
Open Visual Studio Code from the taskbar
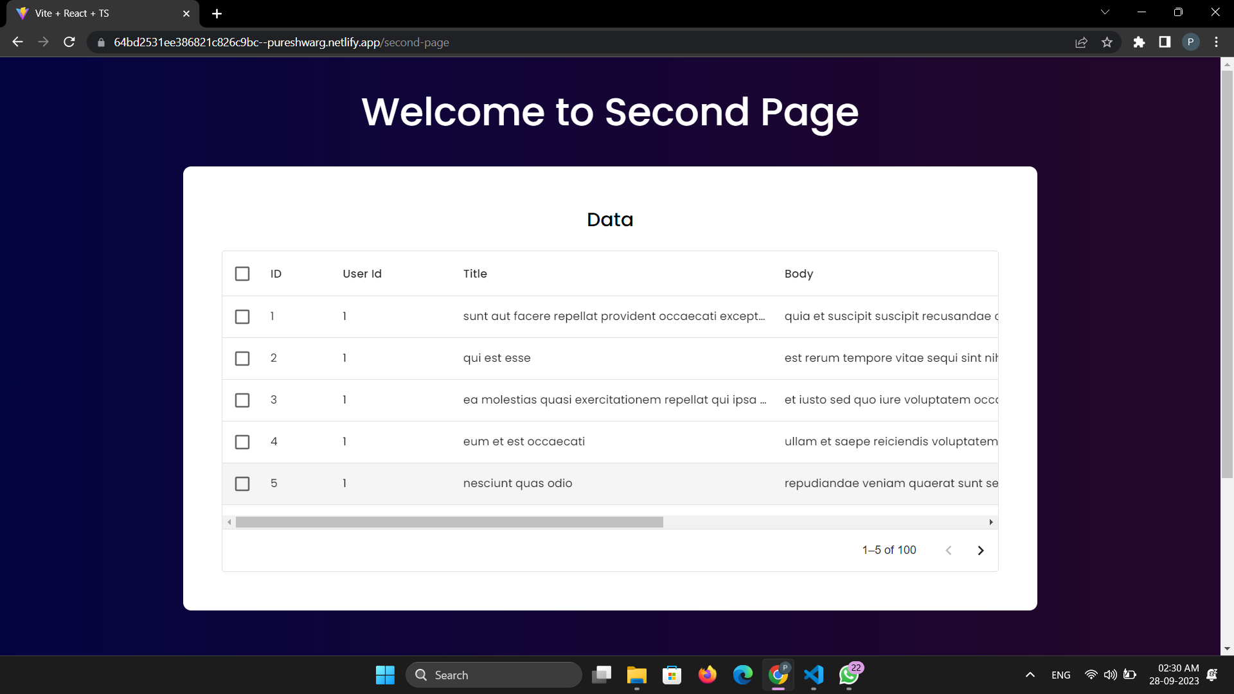point(813,675)
